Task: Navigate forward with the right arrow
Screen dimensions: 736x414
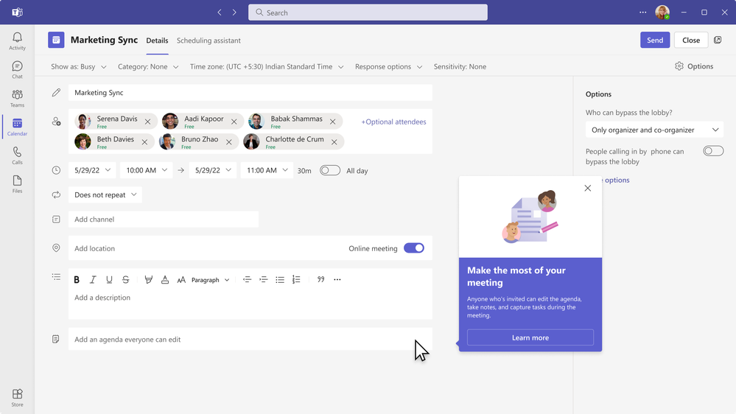Action: coord(234,13)
